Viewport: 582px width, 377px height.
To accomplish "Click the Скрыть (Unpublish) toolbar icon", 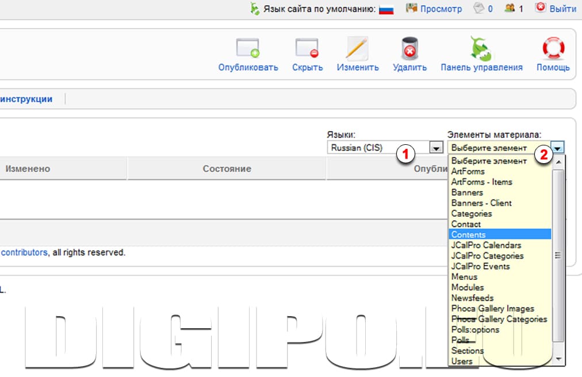I will click(307, 48).
